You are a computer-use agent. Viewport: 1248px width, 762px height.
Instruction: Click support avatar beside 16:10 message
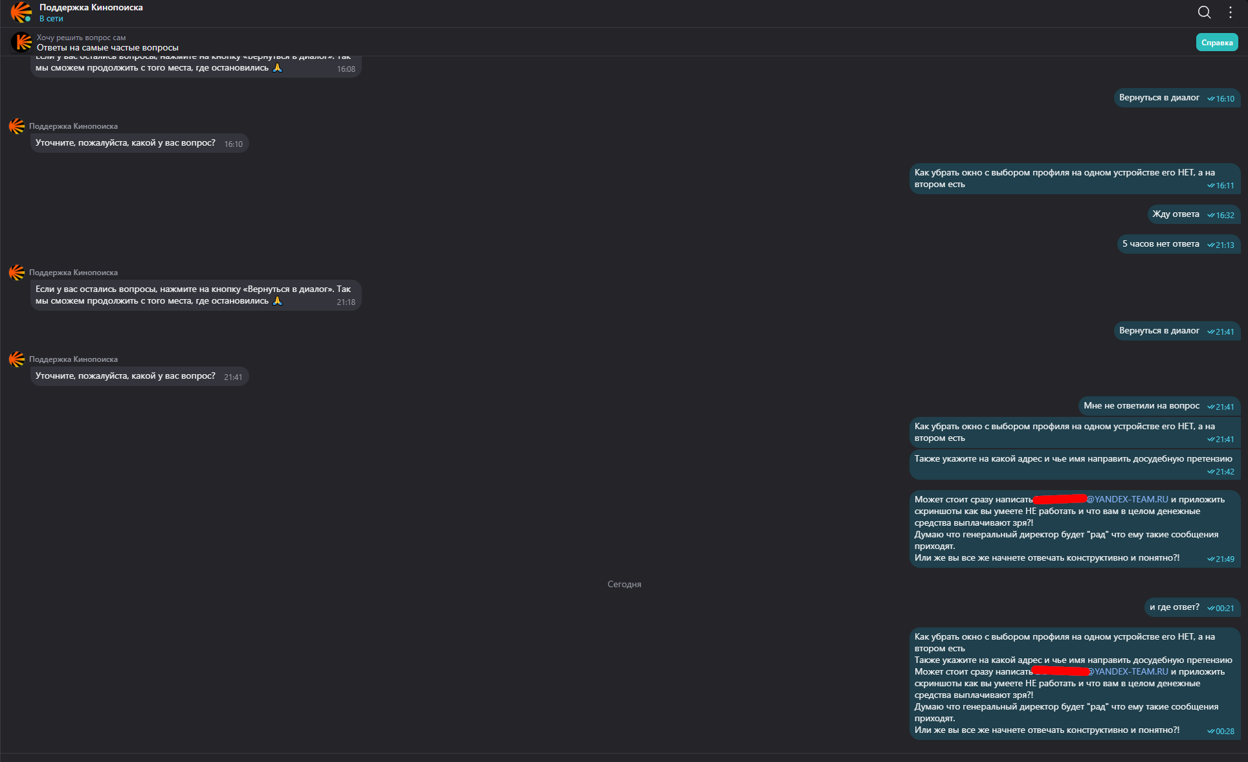pos(17,126)
